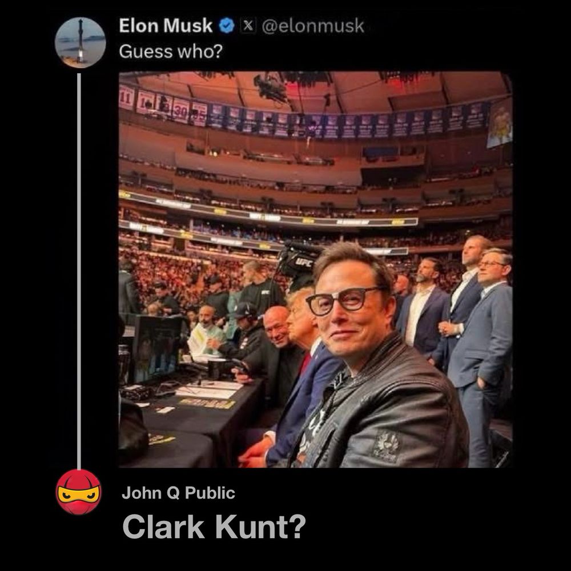The height and width of the screenshot is (571, 571).
Task: Click the computer monitor on the ringside table
Action: [x=155, y=348]
